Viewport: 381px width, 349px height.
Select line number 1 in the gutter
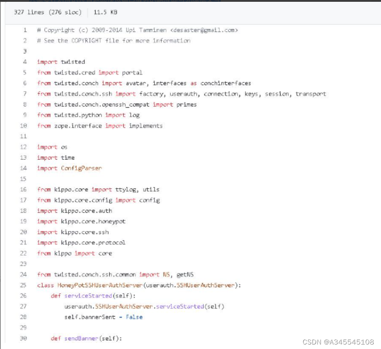point(25,30)
